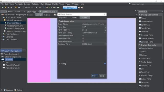Viewport: 164px width, 92px height.
Task: Open the Navigate menu
Action: click(19, 4)
